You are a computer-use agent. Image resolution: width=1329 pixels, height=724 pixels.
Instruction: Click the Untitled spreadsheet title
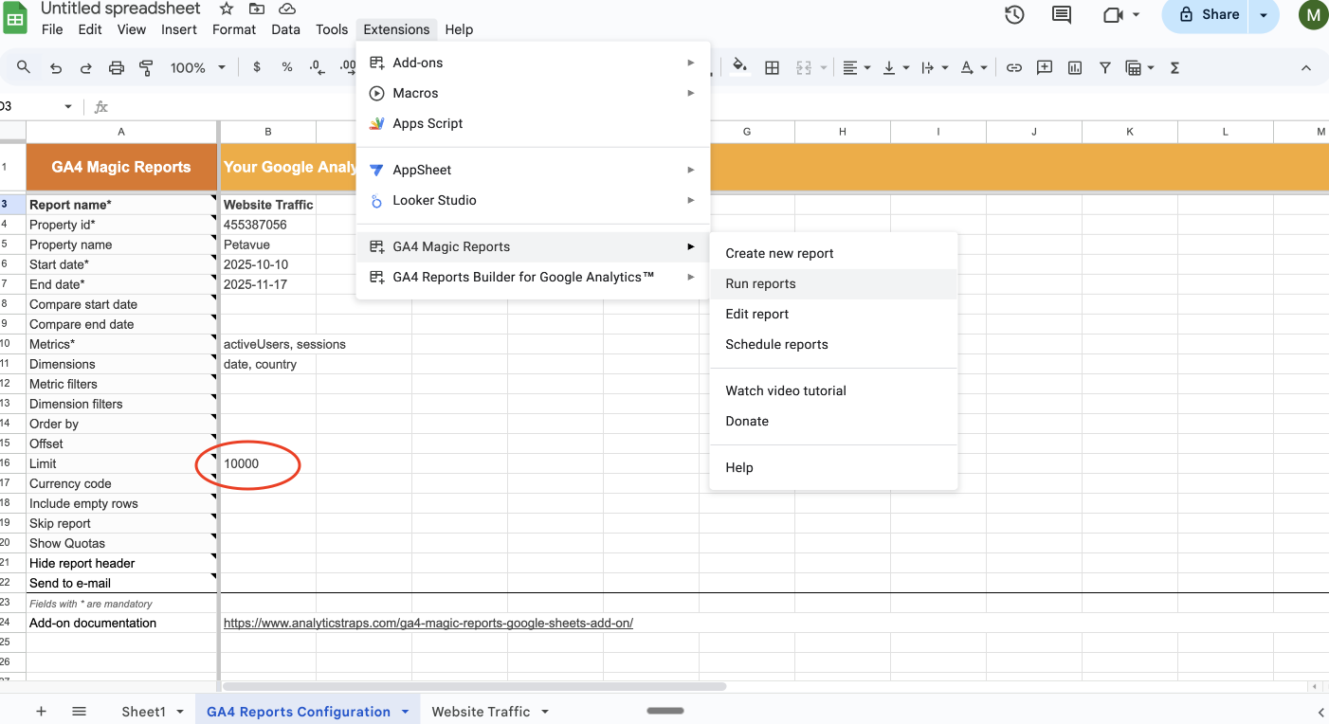(120, 9)
